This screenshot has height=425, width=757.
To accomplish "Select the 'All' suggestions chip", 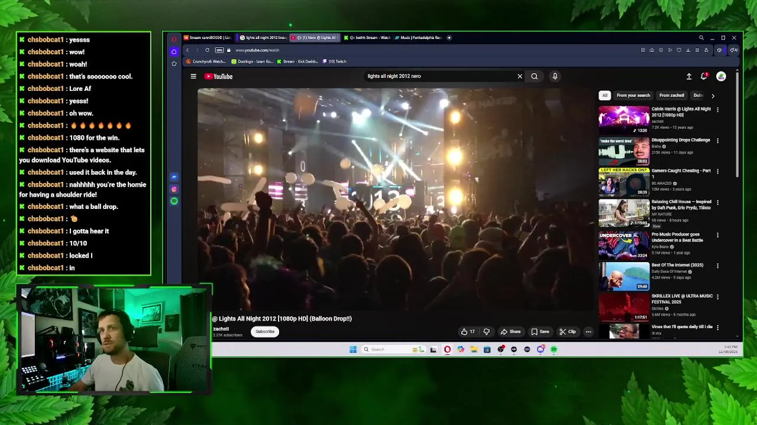I will (x=604, y=95).
